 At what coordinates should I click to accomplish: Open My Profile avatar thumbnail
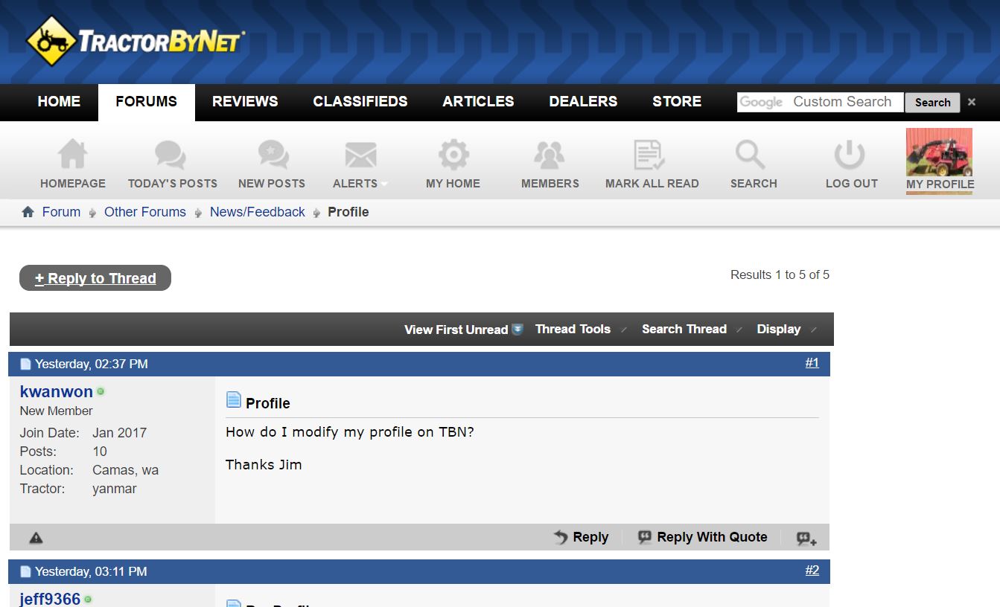pos(939,152)
